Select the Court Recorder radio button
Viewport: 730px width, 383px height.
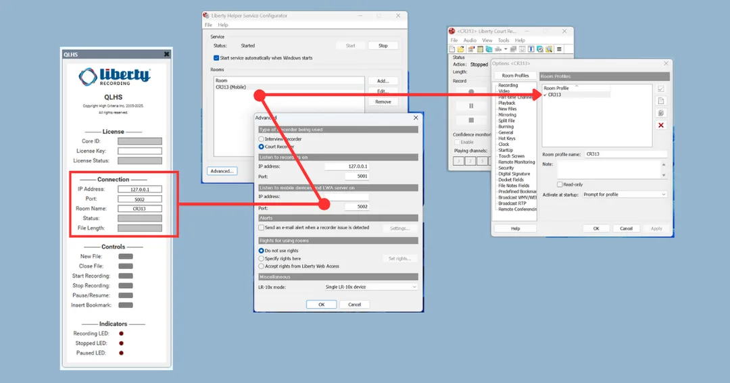(261, 147)
